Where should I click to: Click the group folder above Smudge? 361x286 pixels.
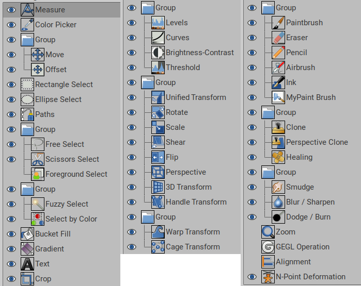(x=268, y=172)
